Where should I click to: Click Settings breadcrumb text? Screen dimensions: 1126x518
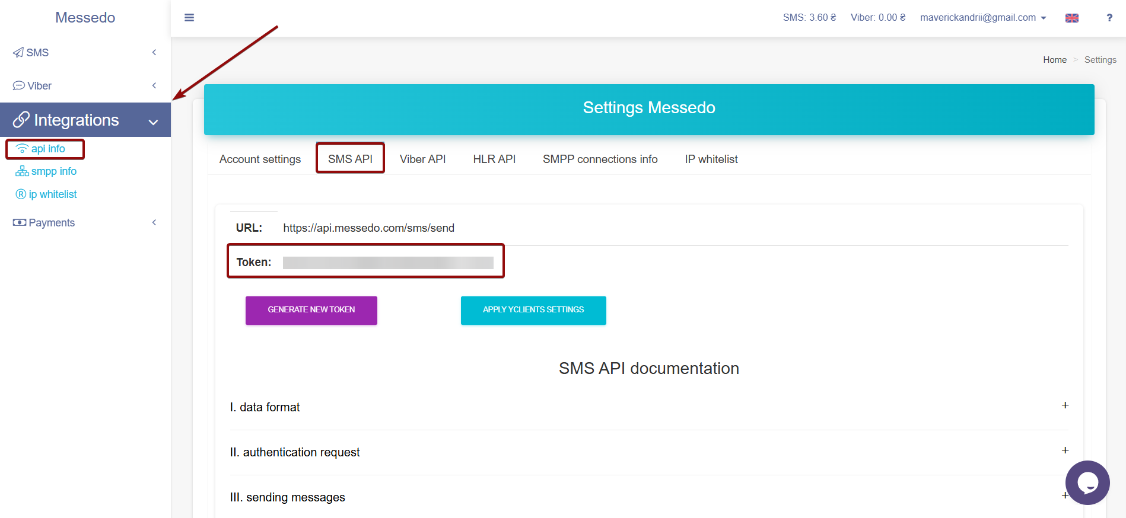[x=1100, y=60]
